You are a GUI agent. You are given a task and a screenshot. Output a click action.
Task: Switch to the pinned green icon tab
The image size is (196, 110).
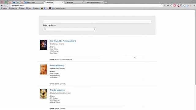[x=18, y=2]
